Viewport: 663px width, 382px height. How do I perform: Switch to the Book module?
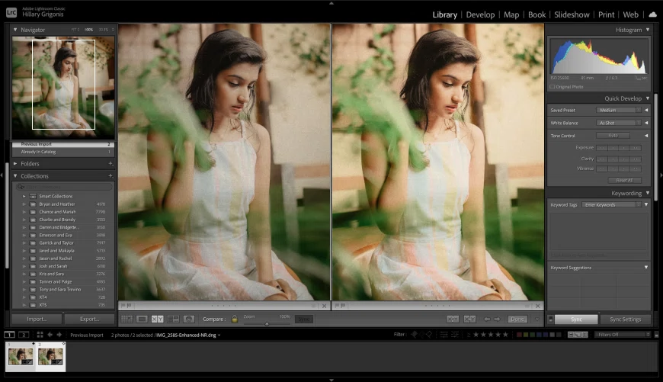(x=537, y=14)
